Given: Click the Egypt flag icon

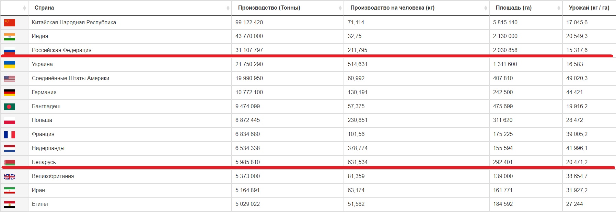Looking at the screenshot, I should [10, 204].
